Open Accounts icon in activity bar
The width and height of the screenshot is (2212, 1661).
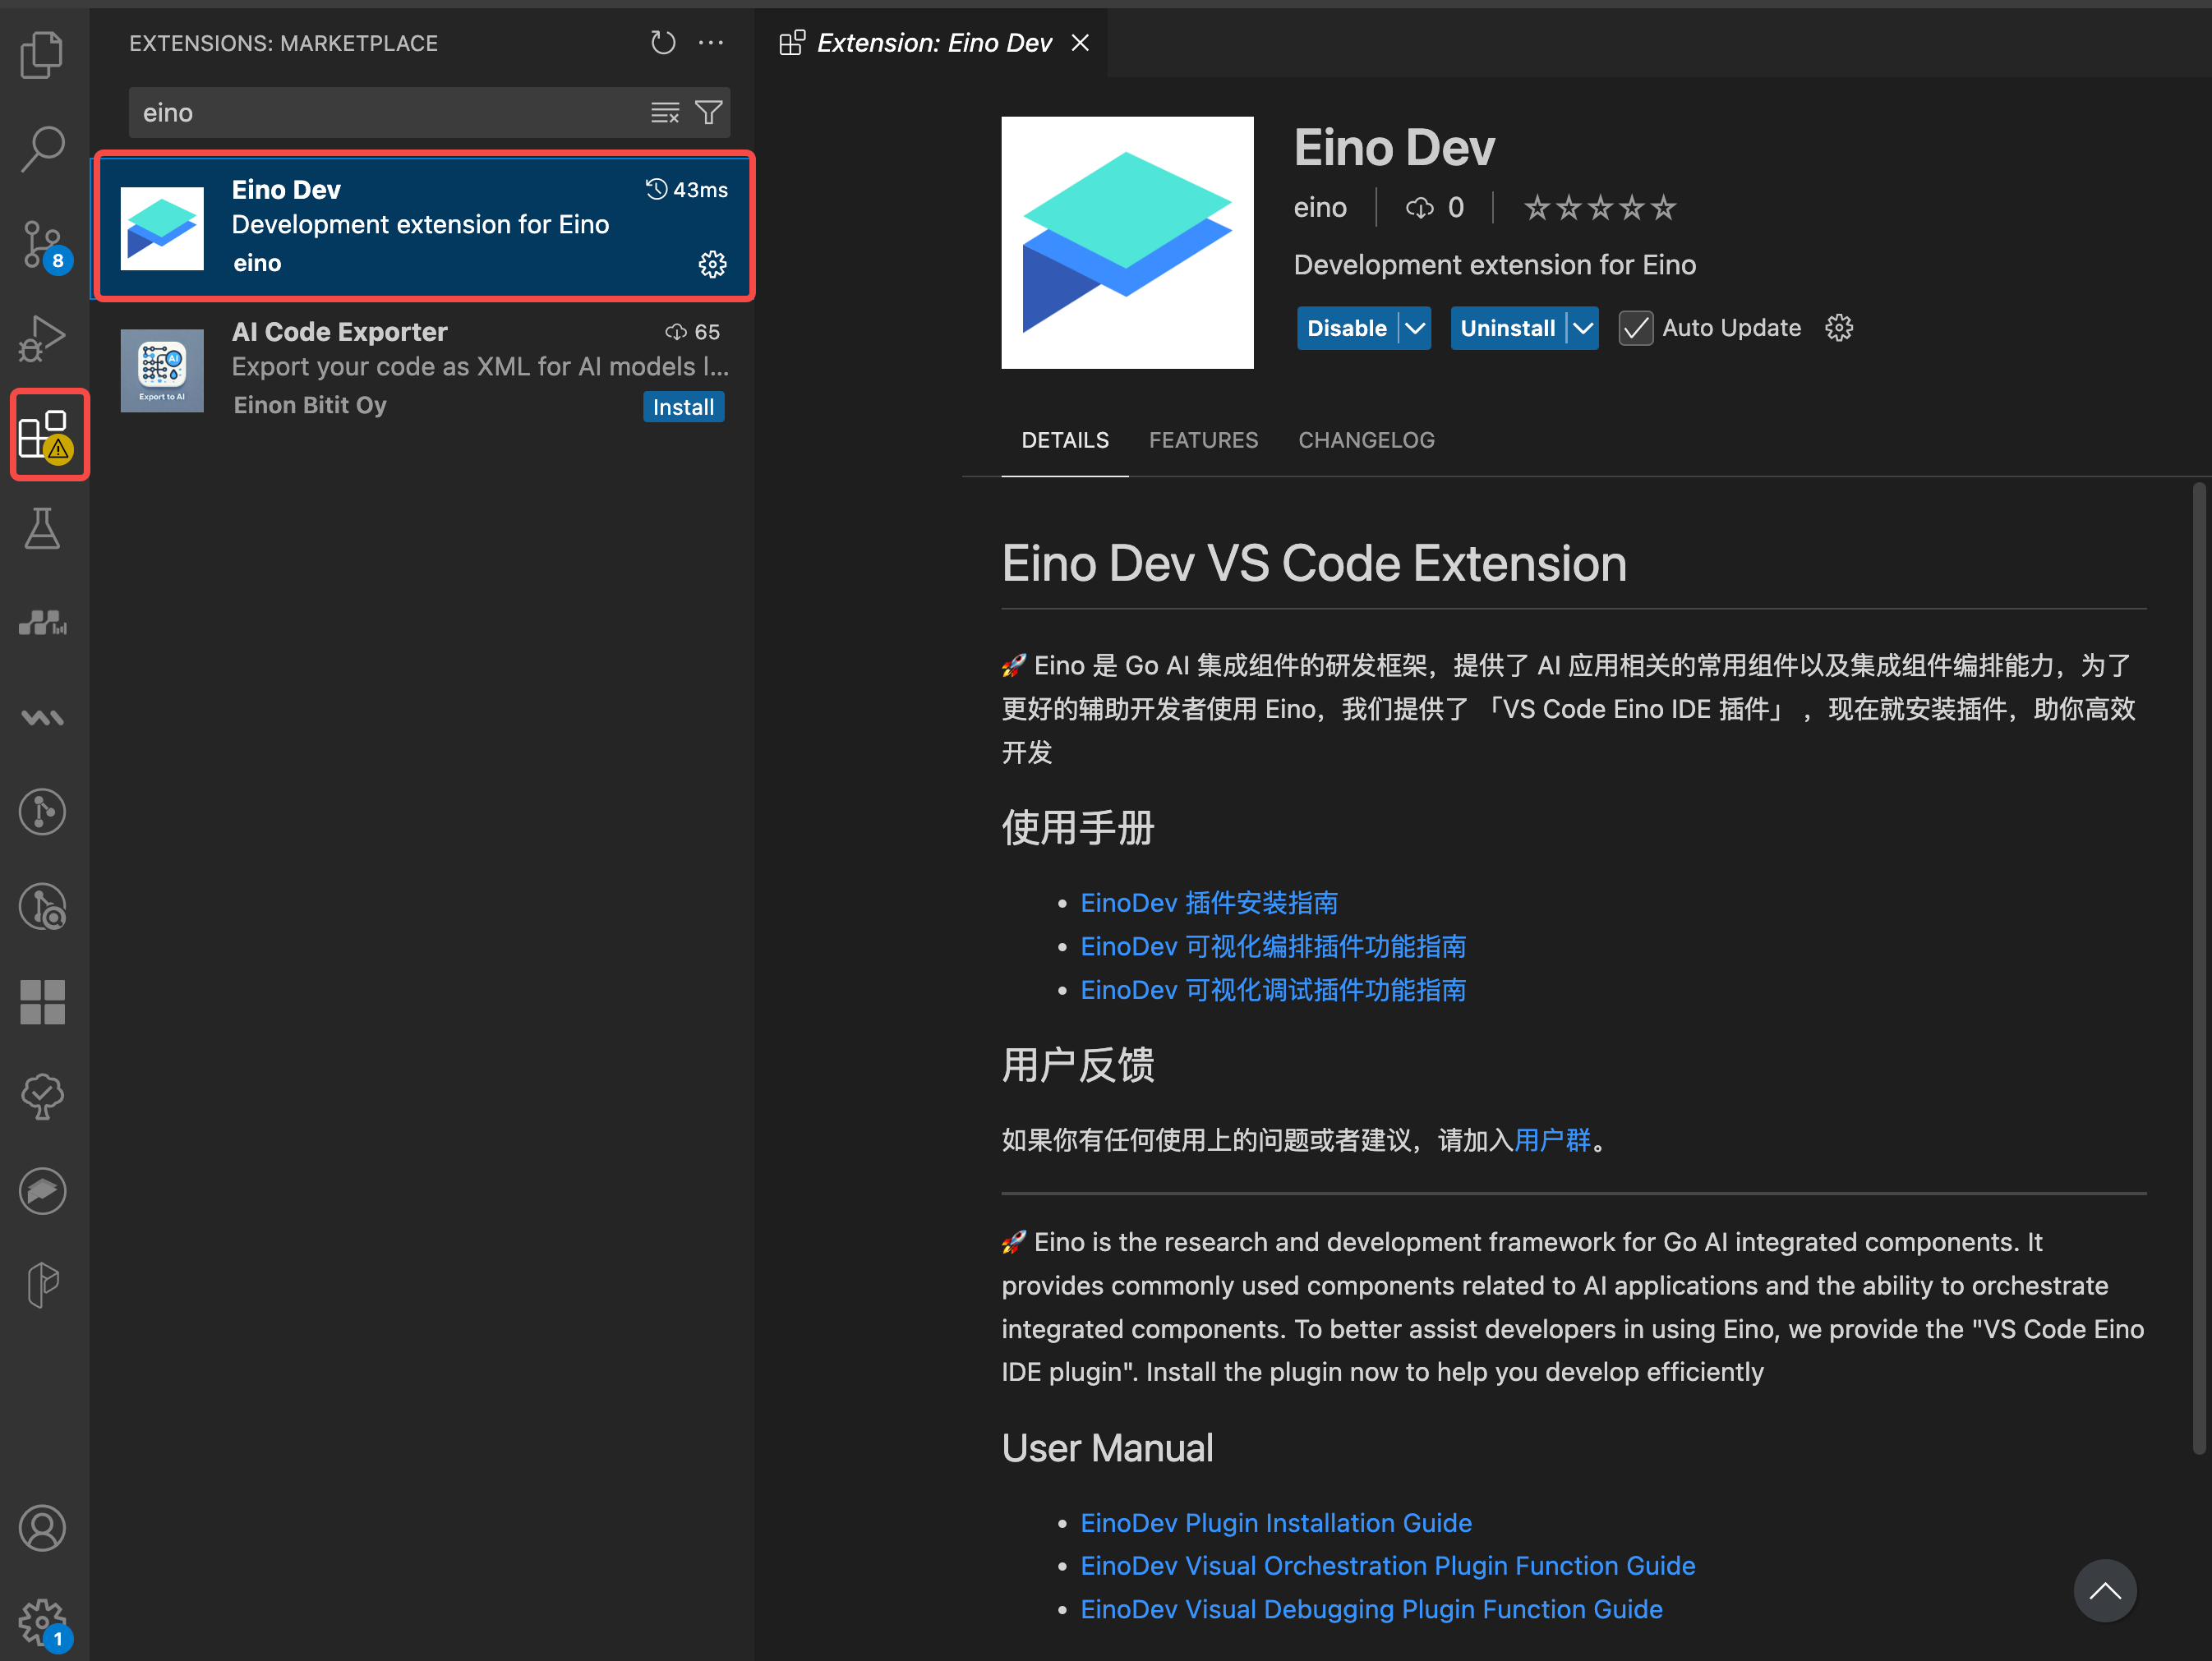tap(42, 1528)
